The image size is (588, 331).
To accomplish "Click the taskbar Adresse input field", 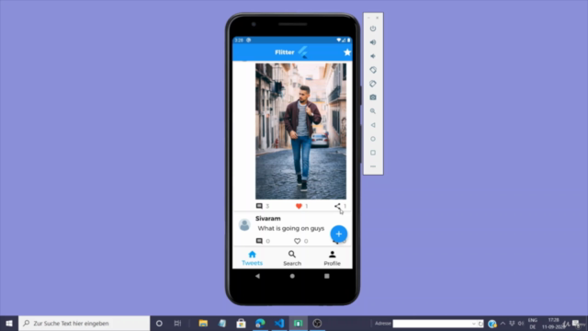I will pyautogui.click(x=433, y=324).
